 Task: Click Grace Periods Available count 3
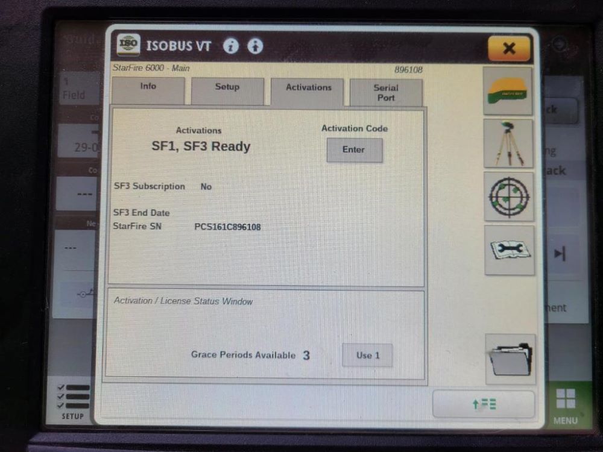click(306, 356)
